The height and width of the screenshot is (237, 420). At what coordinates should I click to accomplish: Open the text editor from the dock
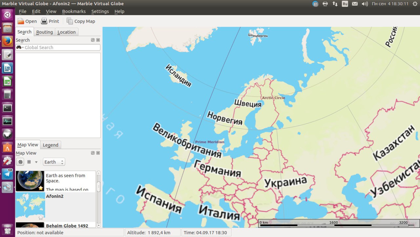(x=7, y=55)
